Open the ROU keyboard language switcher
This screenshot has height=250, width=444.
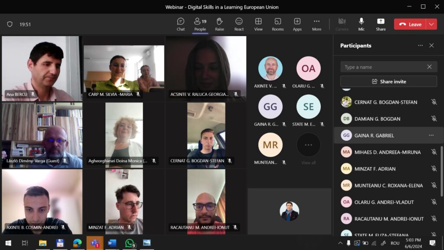pyautogui.click(x=395, y=243)
